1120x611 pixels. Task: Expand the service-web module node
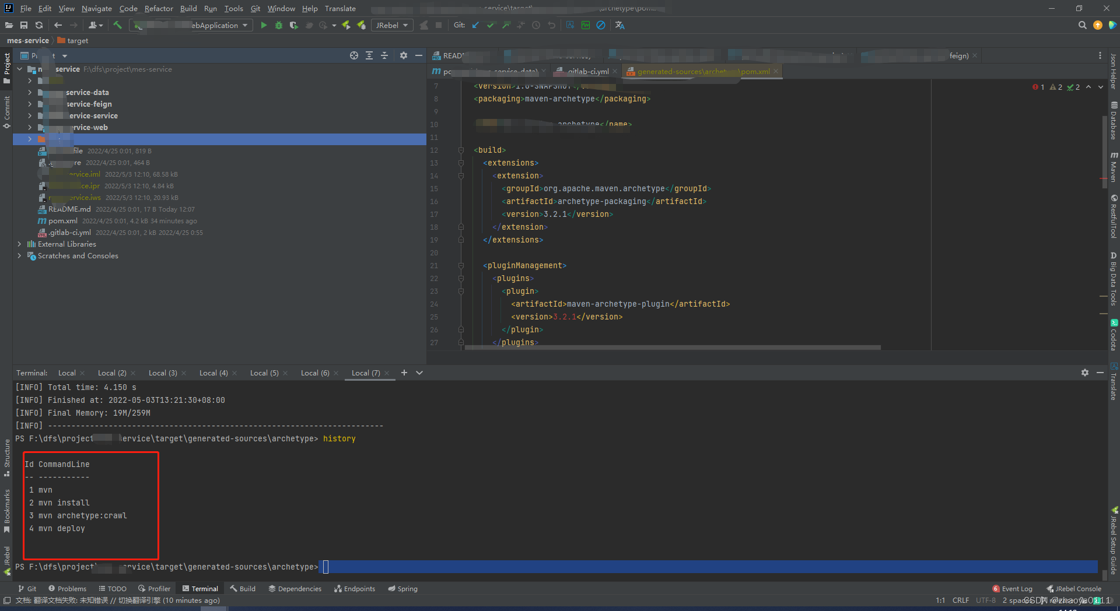click(30, 127)
